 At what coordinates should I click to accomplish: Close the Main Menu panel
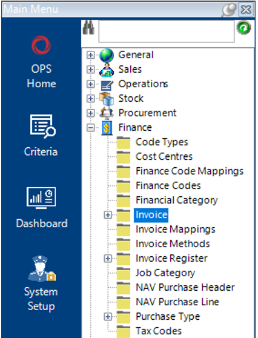click(x=246, y=10)
